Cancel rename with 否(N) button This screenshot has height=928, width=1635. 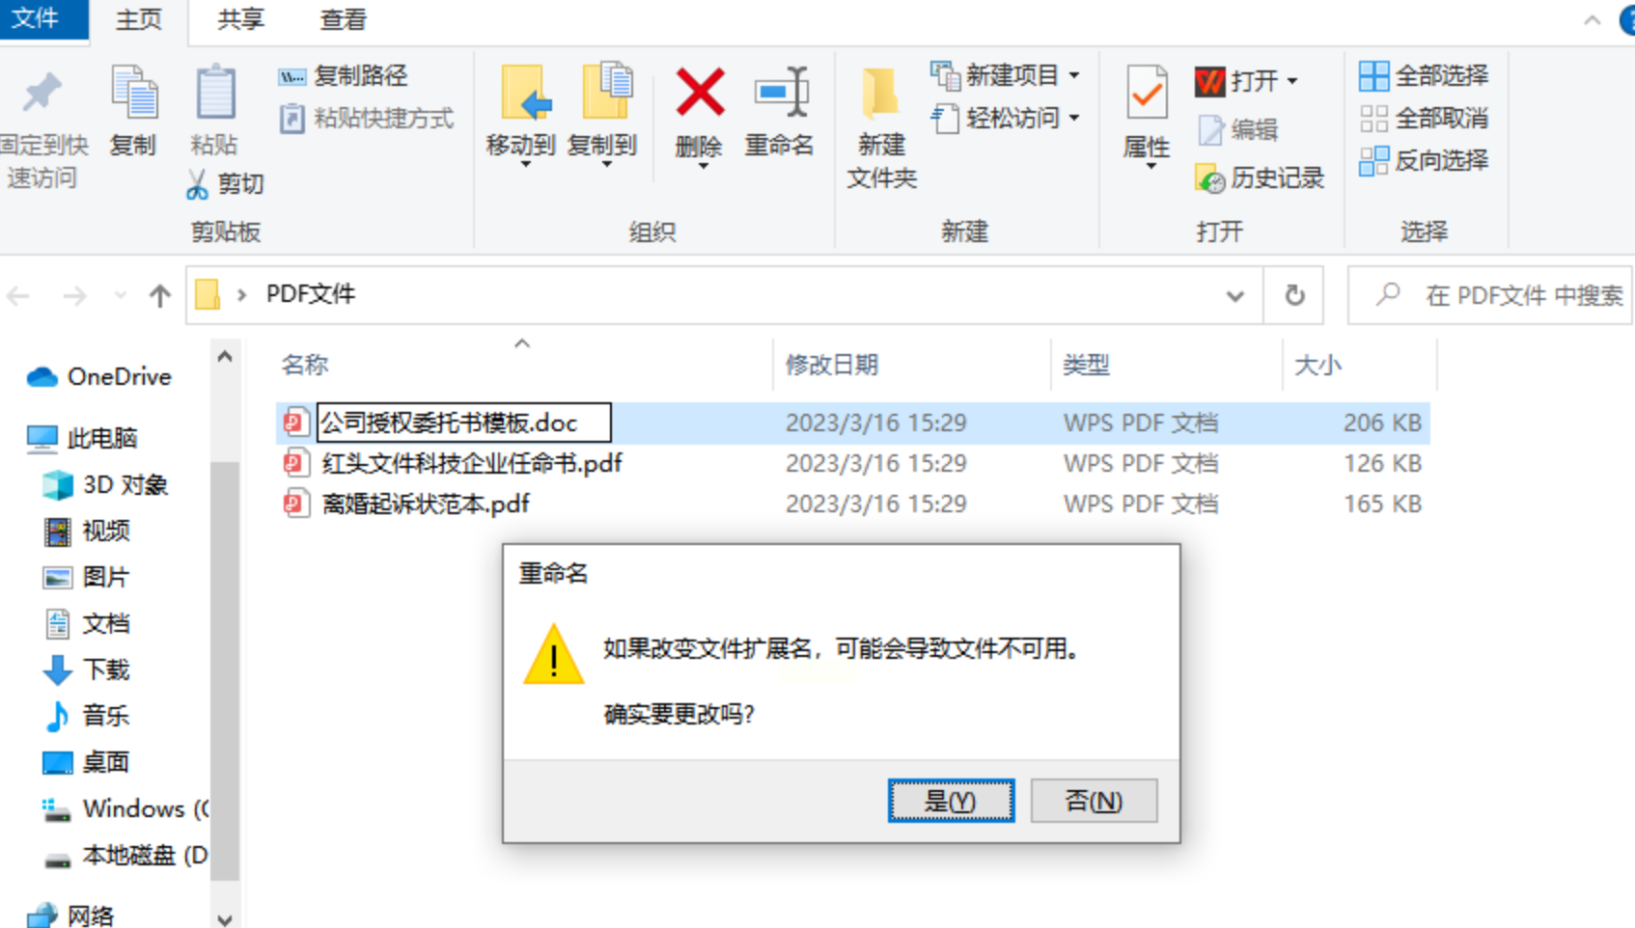[1094, 801]
